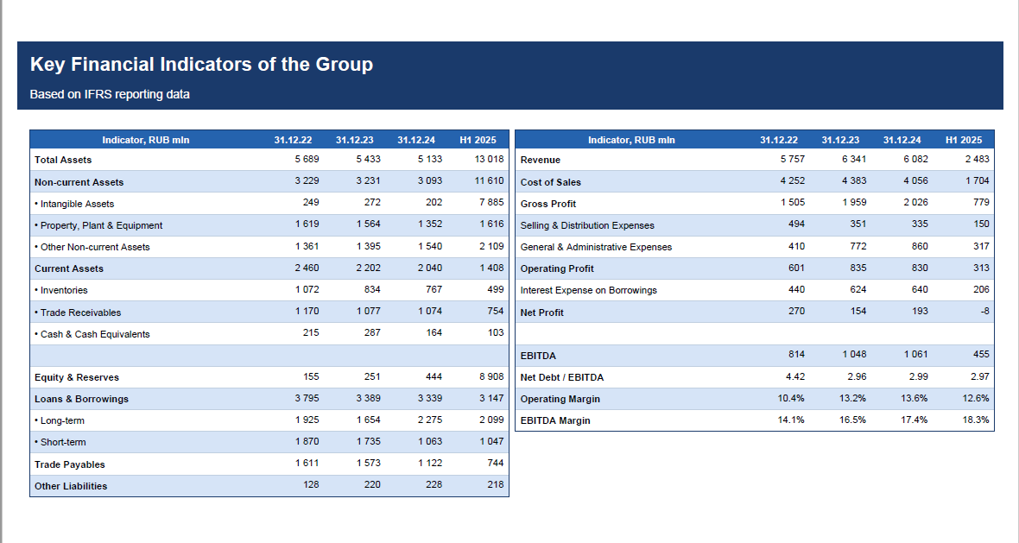
Task: Click the 'Cash & Cash Equivalents' label
Action: pyautogui.click(x=94, y=334)
